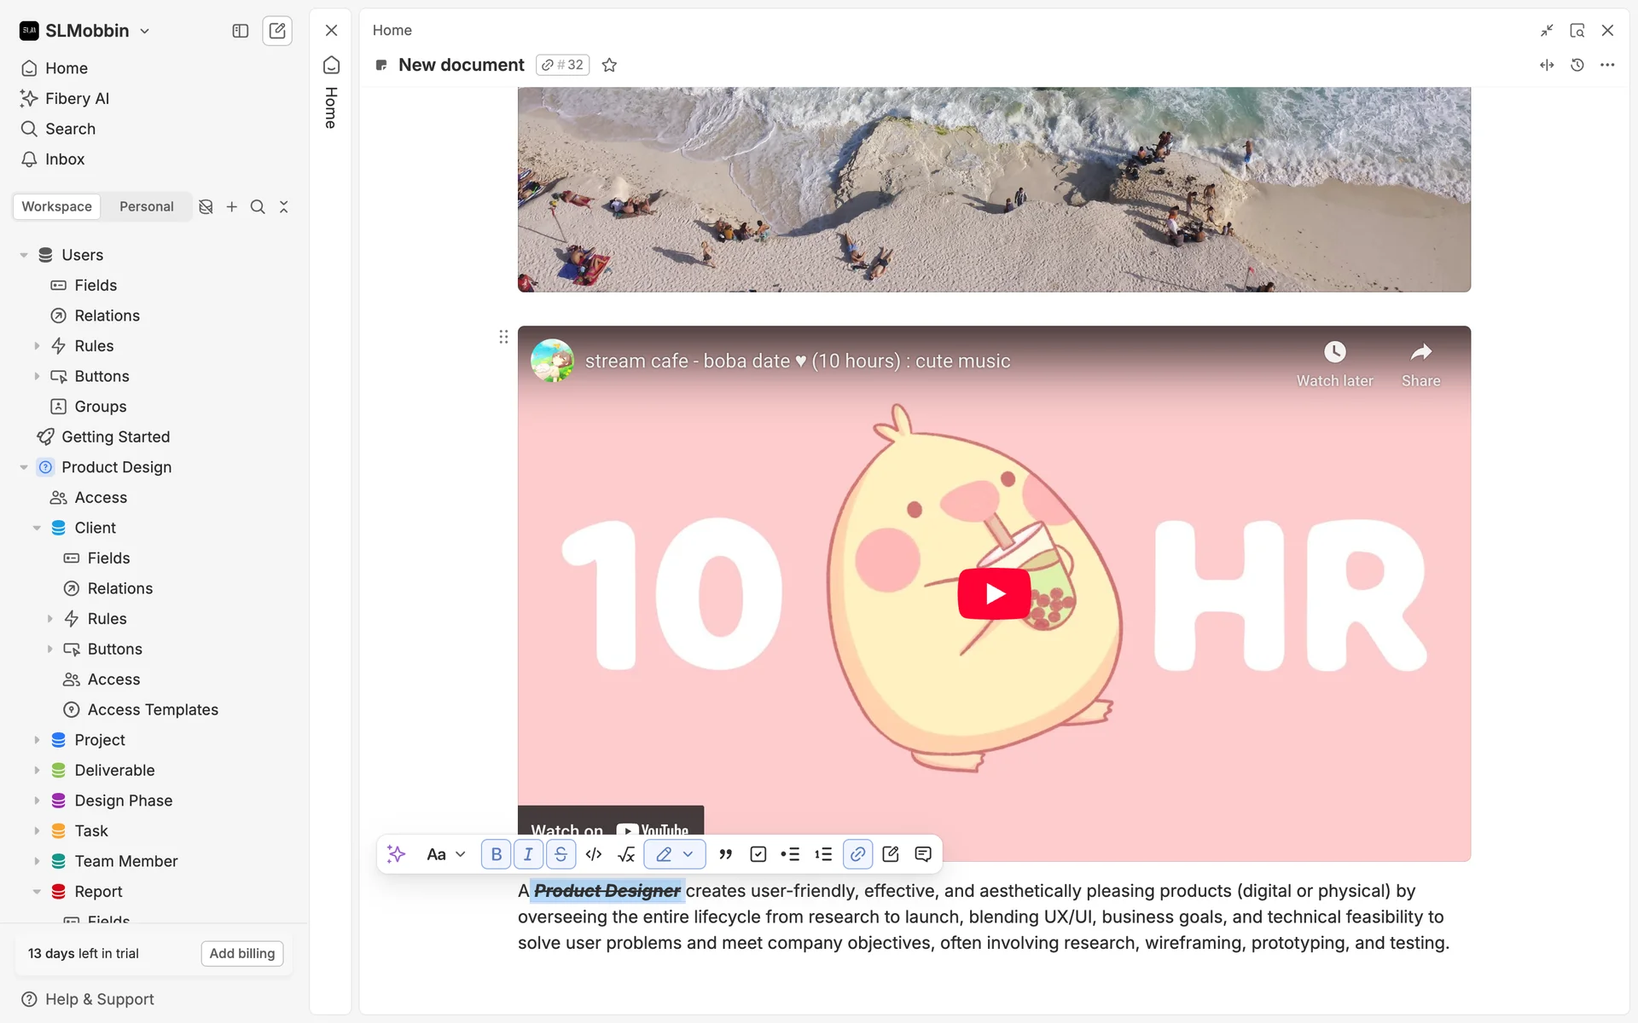Open Inbox in the sidebar
This screenshot has height=1023, width=1638.
pos(65,159)
